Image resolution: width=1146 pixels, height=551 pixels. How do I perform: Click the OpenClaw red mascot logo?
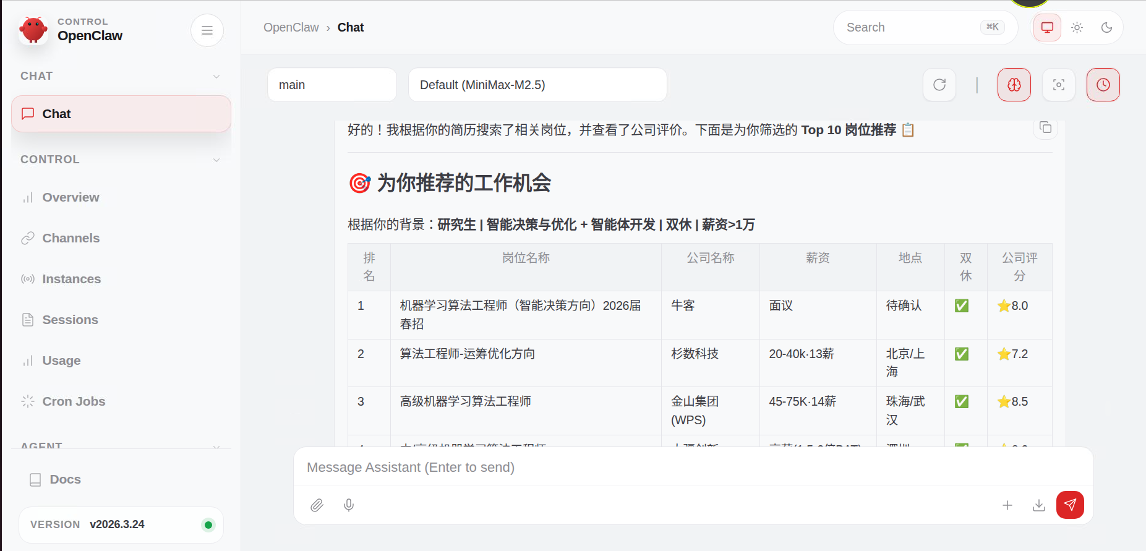tap(33, 30)
